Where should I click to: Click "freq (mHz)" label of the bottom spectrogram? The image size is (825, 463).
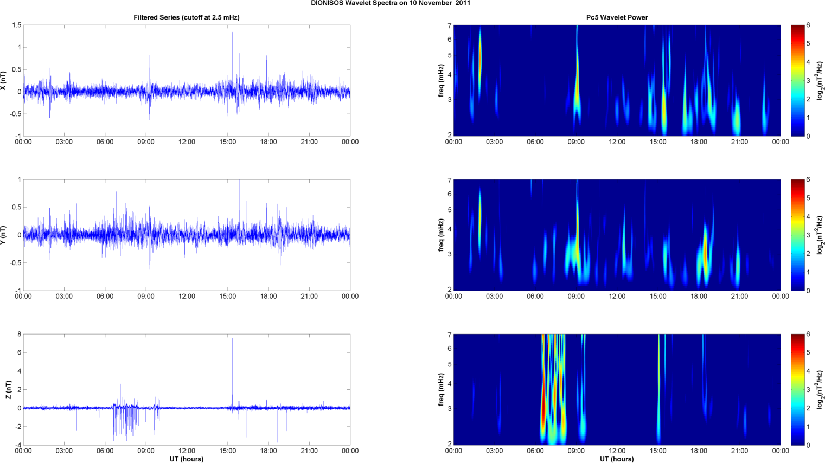pyautogui.click(x=442, y=390)
